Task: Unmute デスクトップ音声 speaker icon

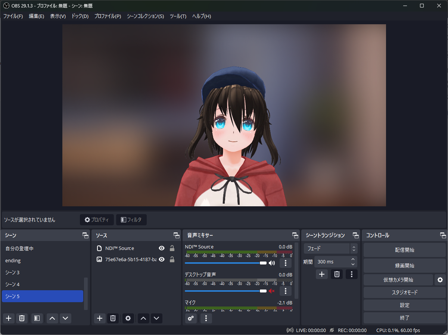Action: (271, 291)
